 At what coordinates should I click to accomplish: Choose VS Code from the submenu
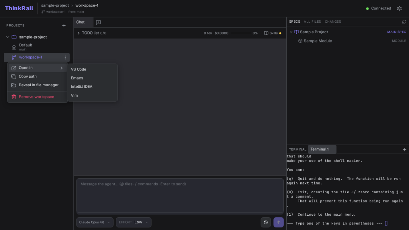click(x=92, y=69)
